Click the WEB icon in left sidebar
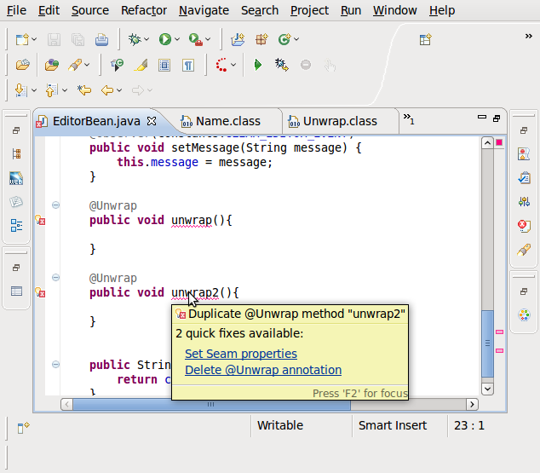The width and height of the screenshot is (540, 473). pos(16,179)
